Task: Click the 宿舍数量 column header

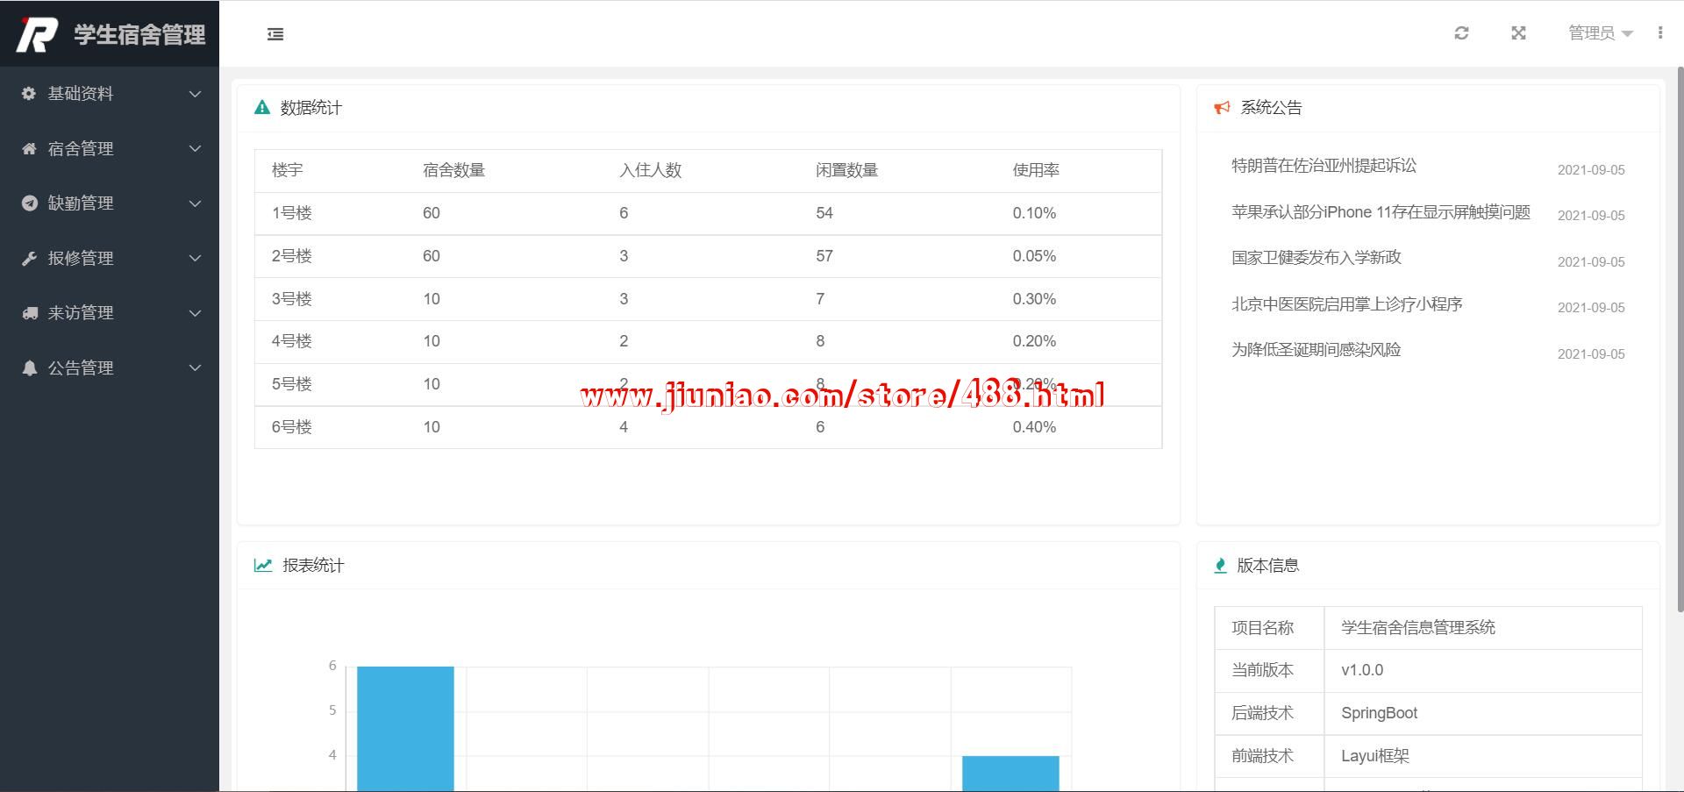Action: 453,171
